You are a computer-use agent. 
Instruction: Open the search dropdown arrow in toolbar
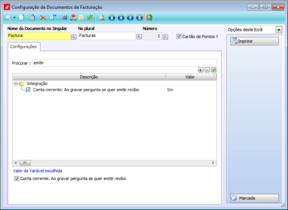click(14, 18)
